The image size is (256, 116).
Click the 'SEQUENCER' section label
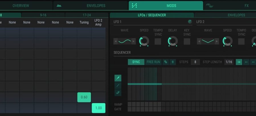[122, 52]
